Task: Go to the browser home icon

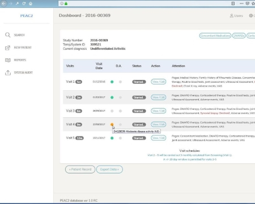Action: click(31, 3)
